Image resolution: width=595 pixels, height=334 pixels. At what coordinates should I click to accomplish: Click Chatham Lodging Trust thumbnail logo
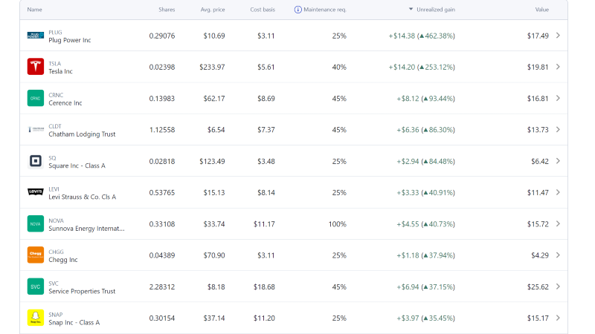click(36, 130)
